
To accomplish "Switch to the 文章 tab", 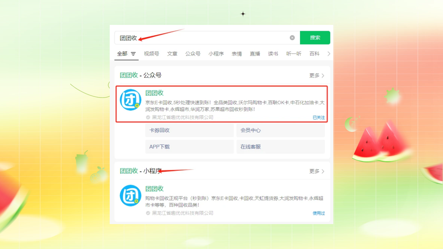I will pyautogui.click(x=172, y=54).
